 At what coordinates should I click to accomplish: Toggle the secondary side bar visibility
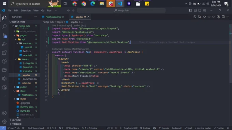(x=200, y=11)
